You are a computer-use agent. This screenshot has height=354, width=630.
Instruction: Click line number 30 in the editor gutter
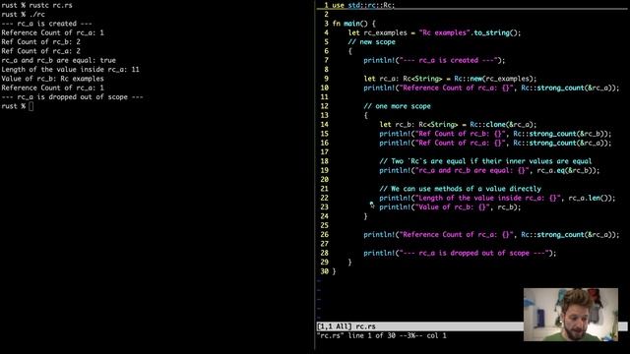click(x=324, y=271)
